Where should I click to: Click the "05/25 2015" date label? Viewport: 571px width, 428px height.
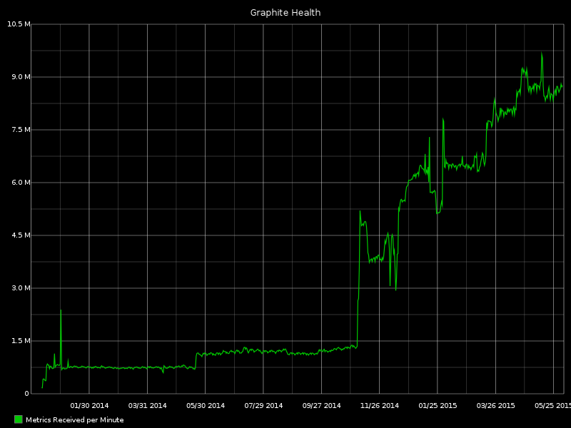coord(552,405)
